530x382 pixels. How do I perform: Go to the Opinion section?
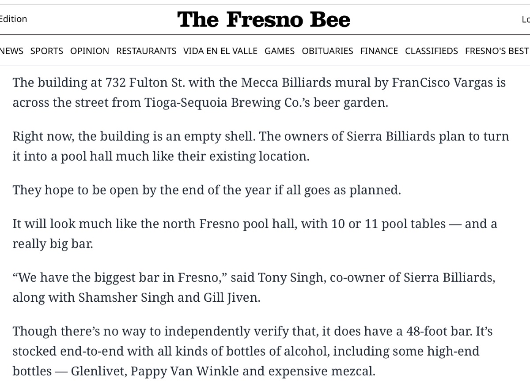click(x=90, y=51)
